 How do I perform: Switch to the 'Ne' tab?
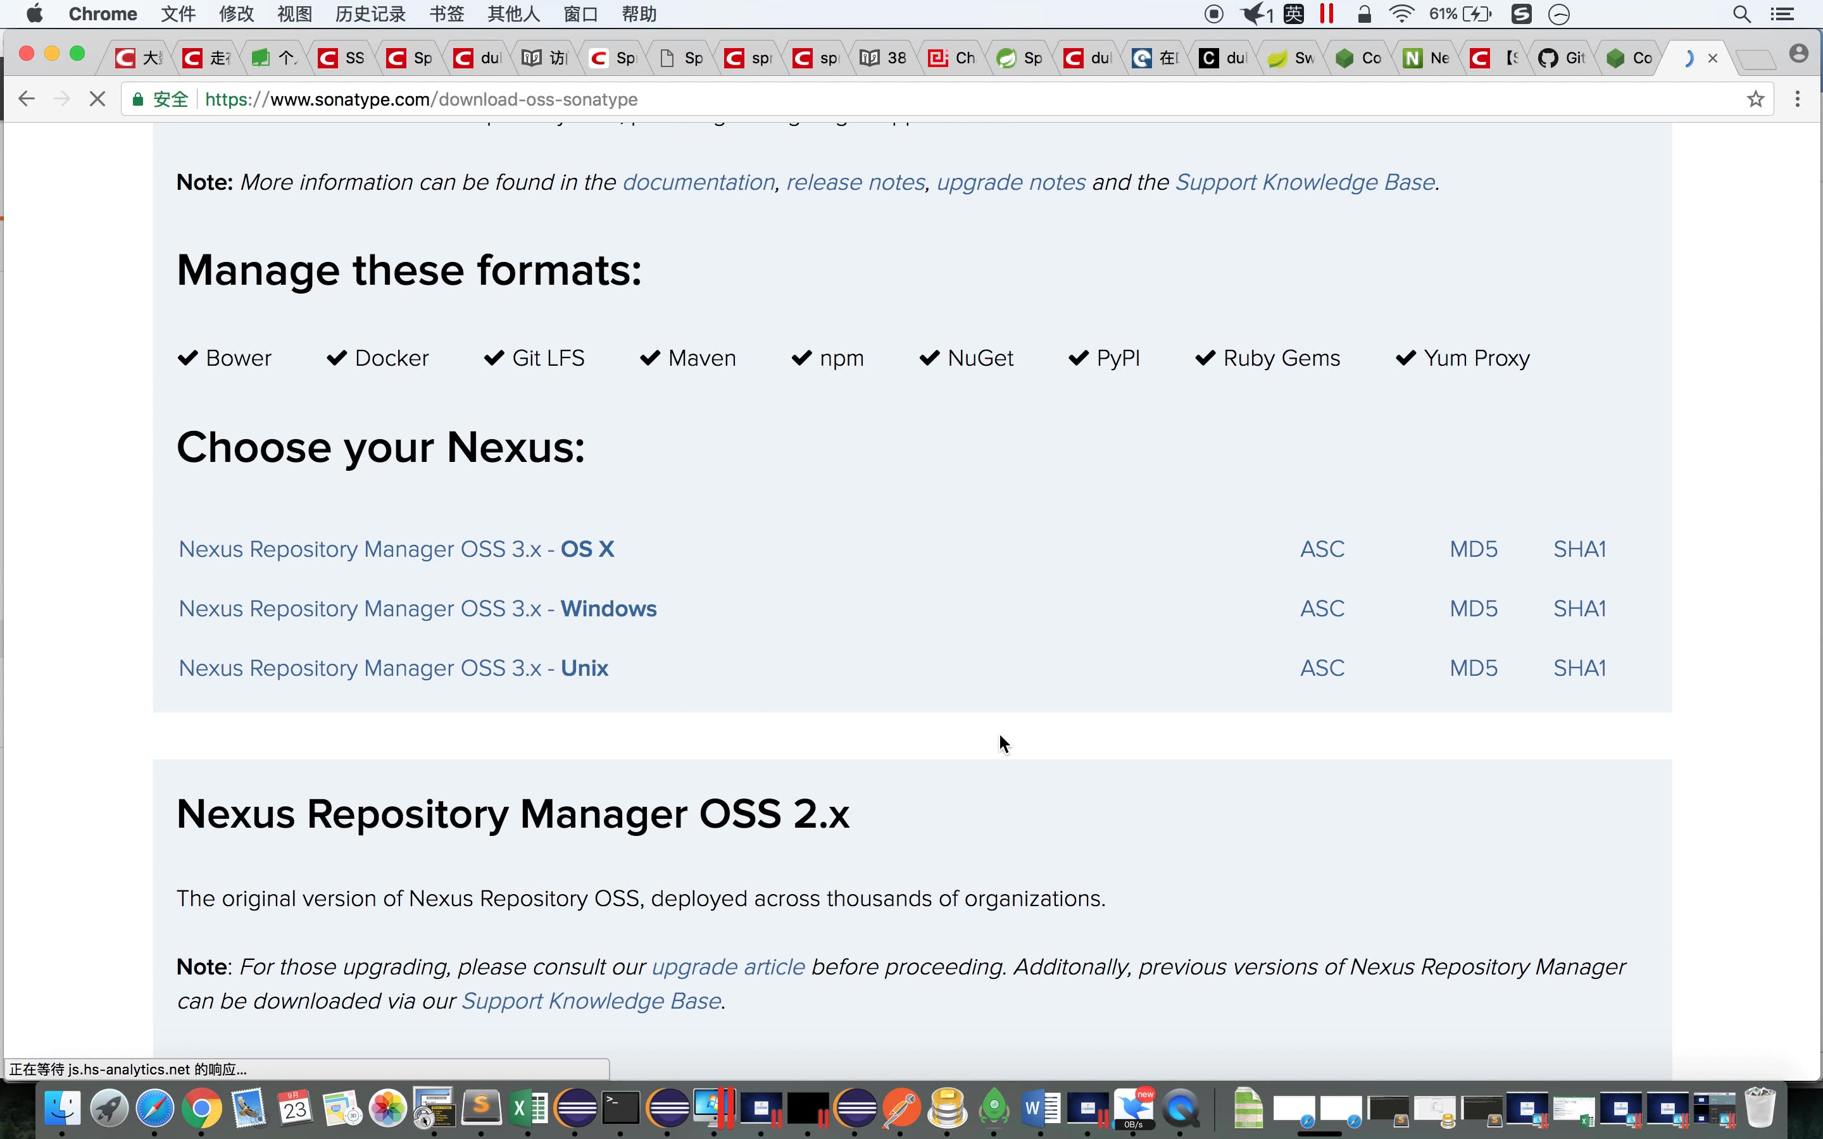pos(1427,58)
